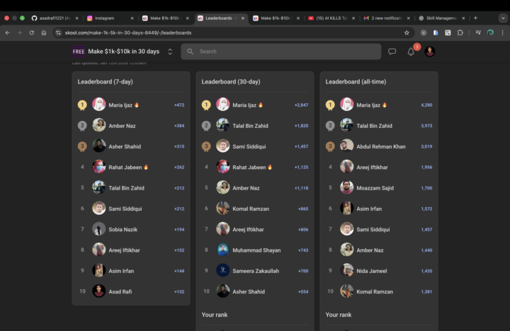
Task: Open the tab search dropdown arrow
Action: pos(503,18)
